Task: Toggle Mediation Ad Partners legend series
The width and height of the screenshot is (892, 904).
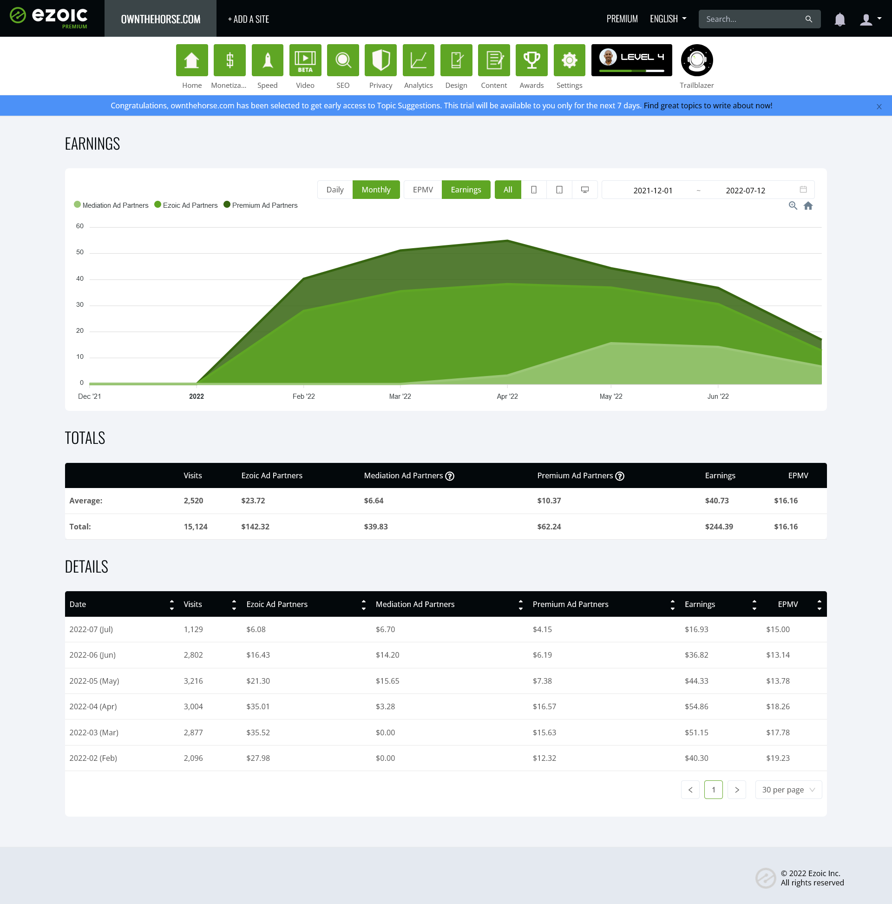Action: (x=111, y=205)
